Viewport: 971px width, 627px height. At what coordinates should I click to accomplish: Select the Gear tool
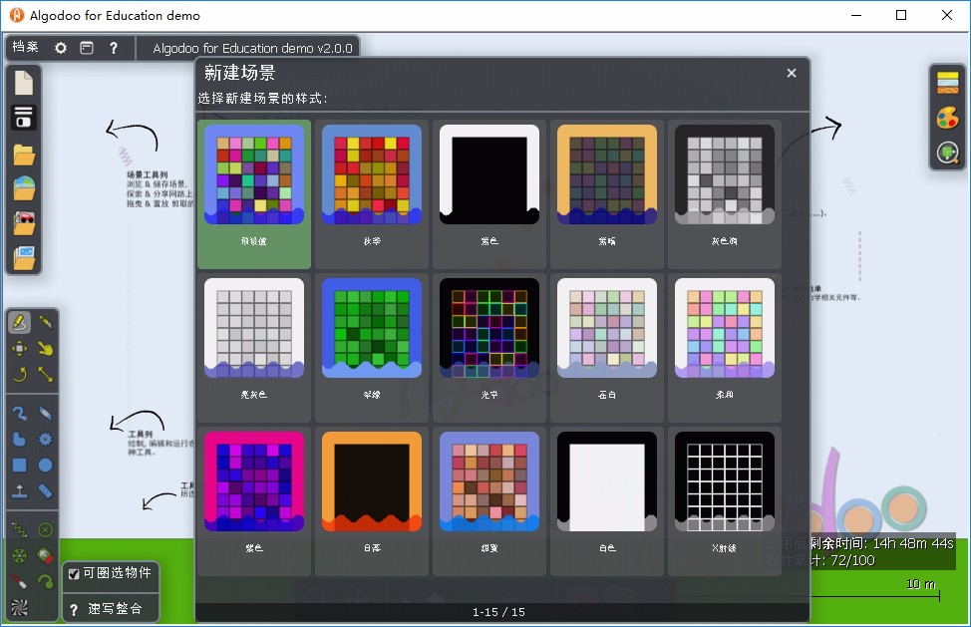pos(47,438)
